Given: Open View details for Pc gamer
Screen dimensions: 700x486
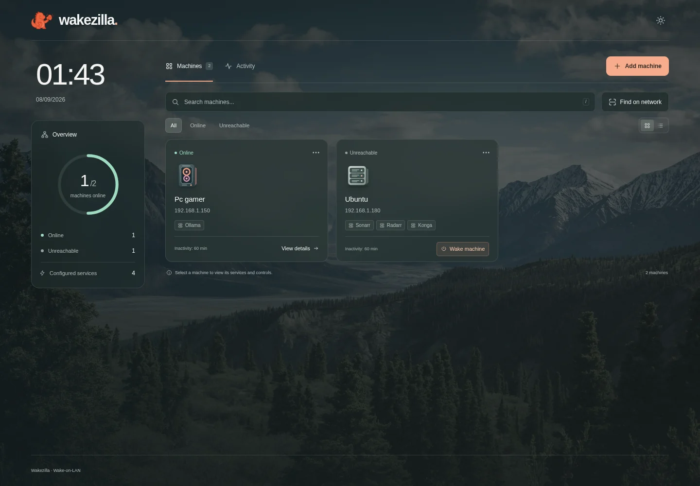Looking at the screenshot, I should pyautogui.click(x=300, y=248).
